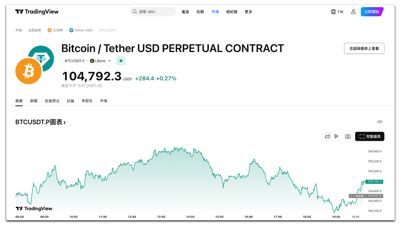Select the 新聞 tab
Screen dimensions: 400x226
(34, 101)
